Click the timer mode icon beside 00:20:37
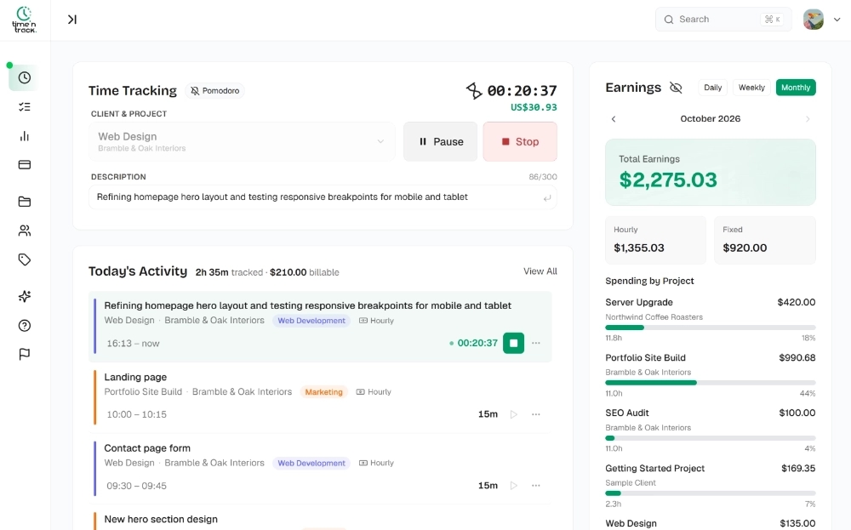Viewport: 851px width, 530px height. coord(474,90)
